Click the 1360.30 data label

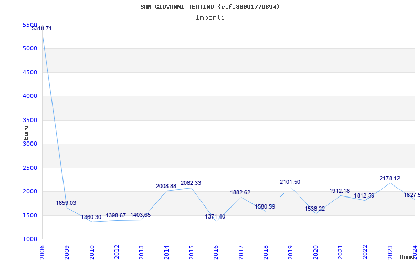[91, 217]
